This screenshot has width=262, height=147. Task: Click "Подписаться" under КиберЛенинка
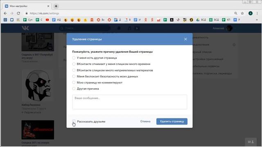coord(31,113)
